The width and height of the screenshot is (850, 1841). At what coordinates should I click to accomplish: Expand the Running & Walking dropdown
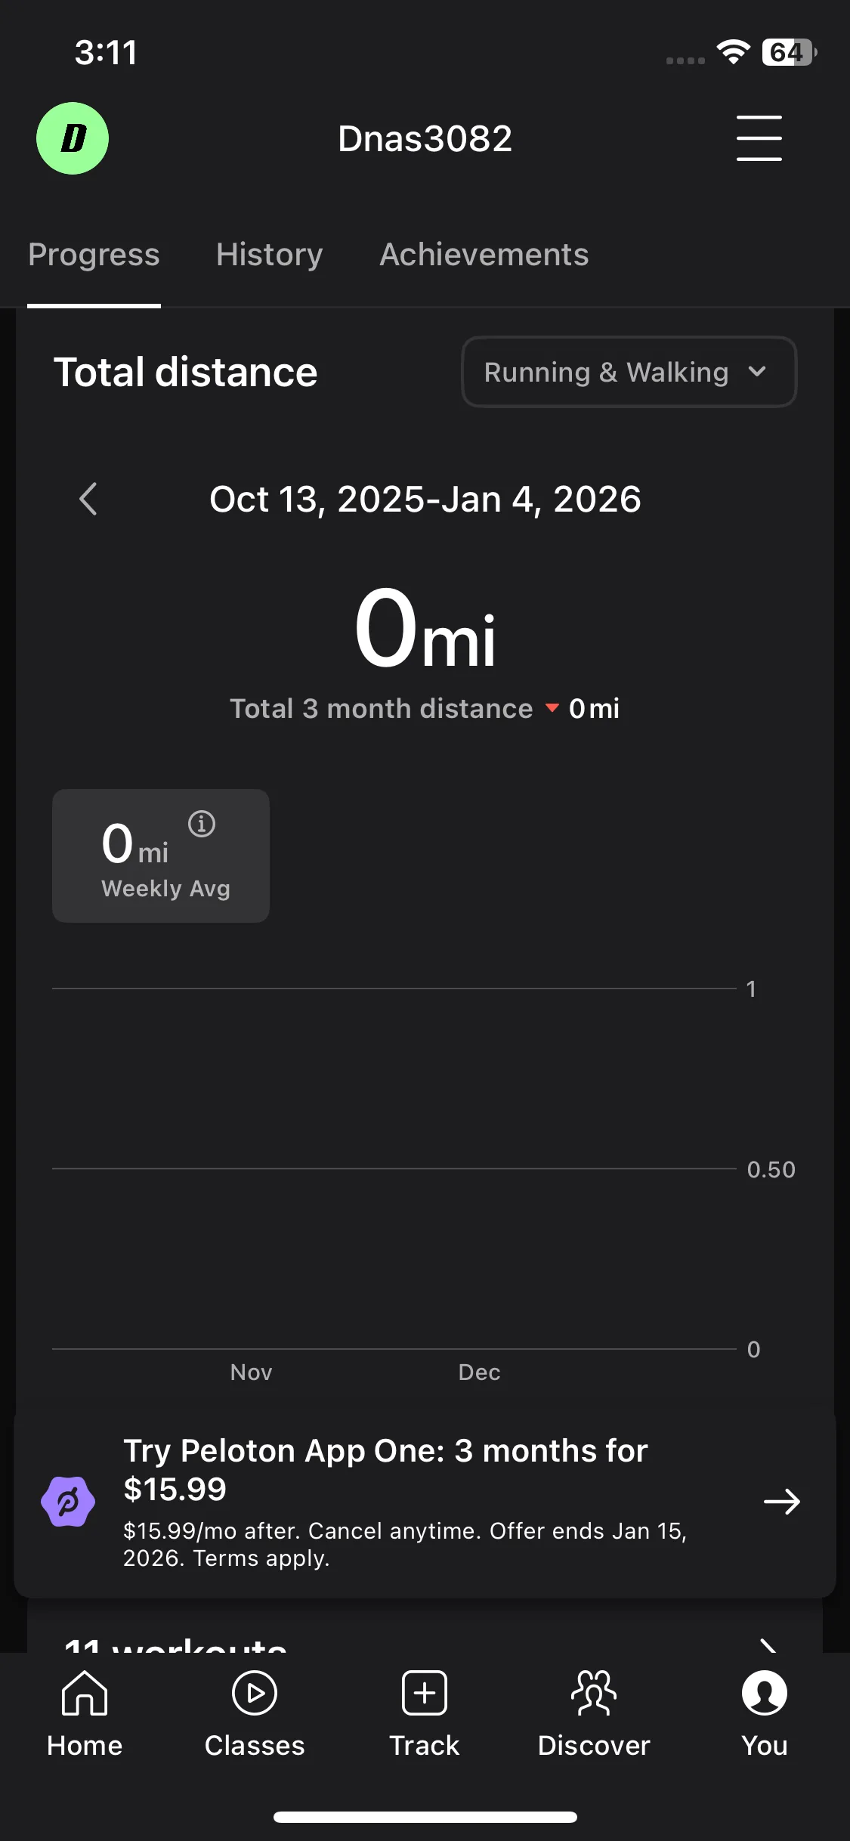click(629, 372)
